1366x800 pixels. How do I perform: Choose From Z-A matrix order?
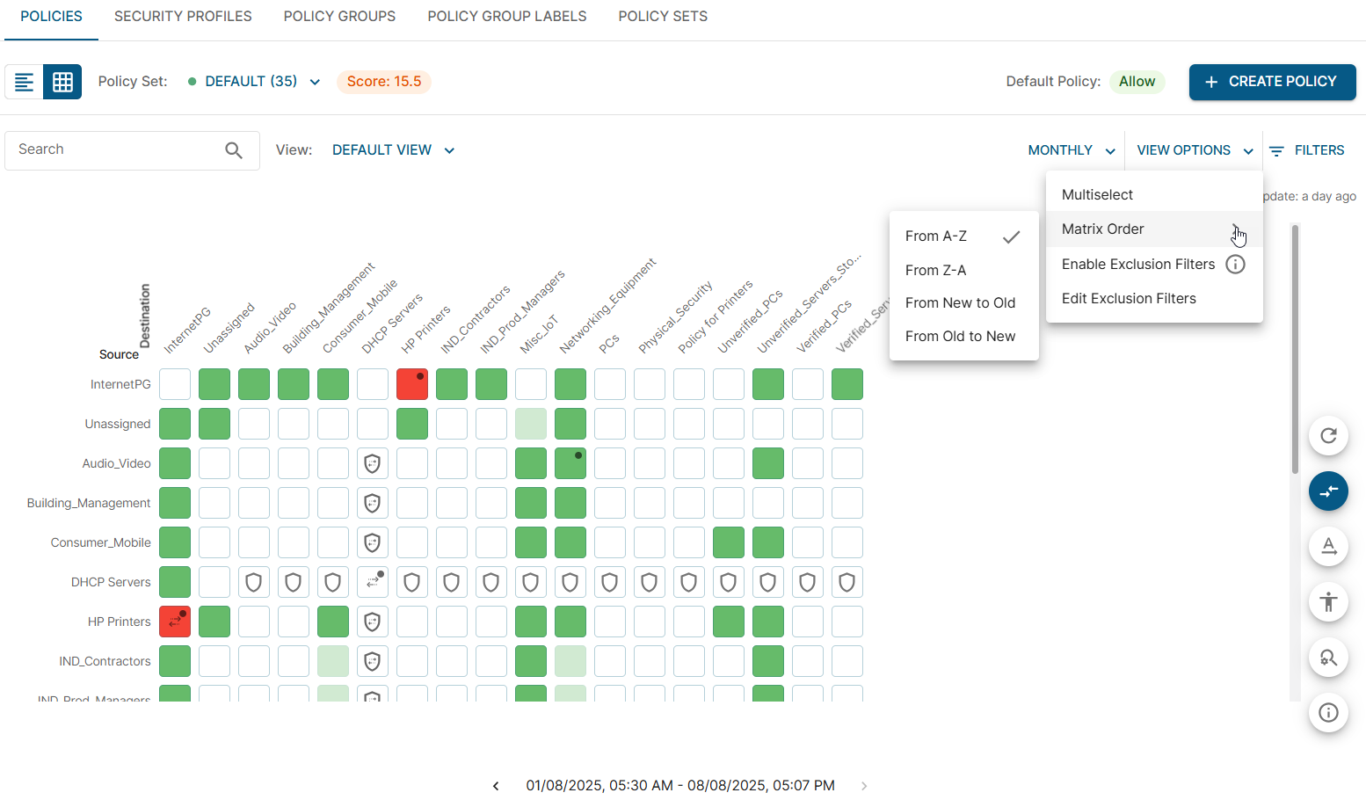[x=935, y=270]
